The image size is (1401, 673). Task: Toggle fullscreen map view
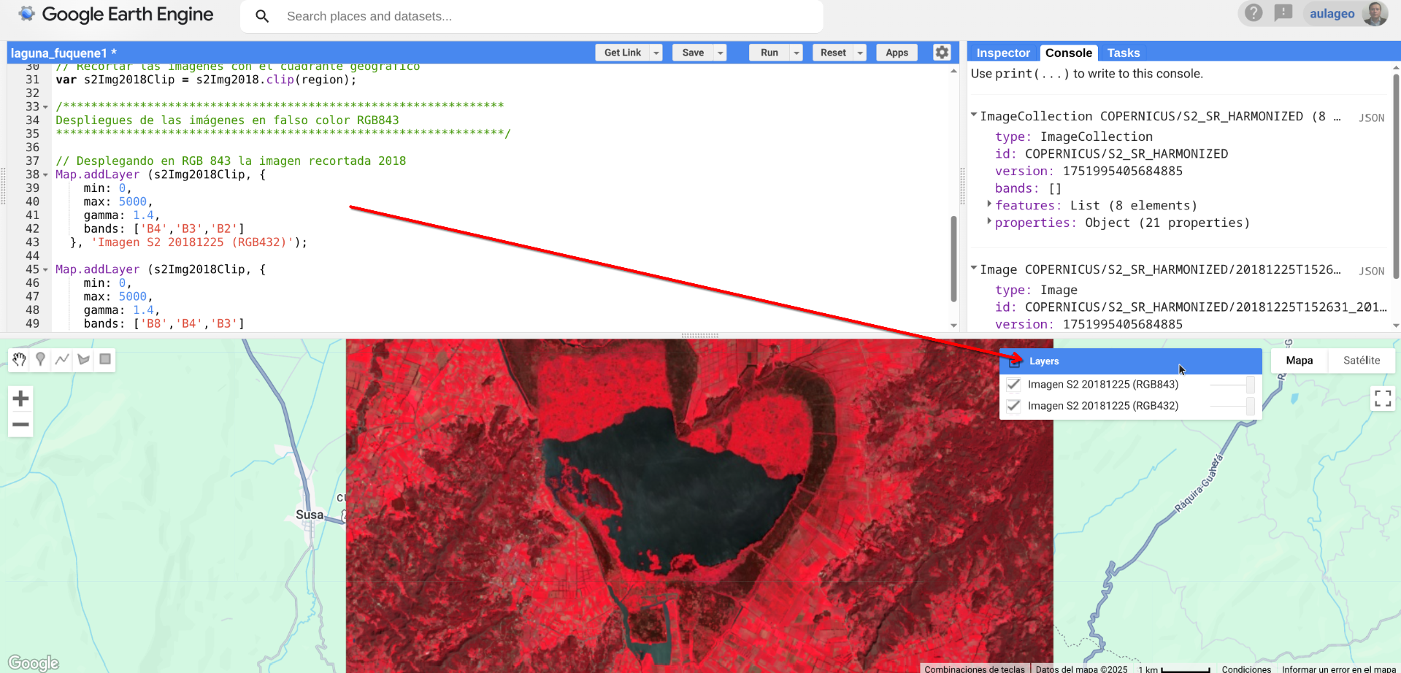coord(1382,399)
